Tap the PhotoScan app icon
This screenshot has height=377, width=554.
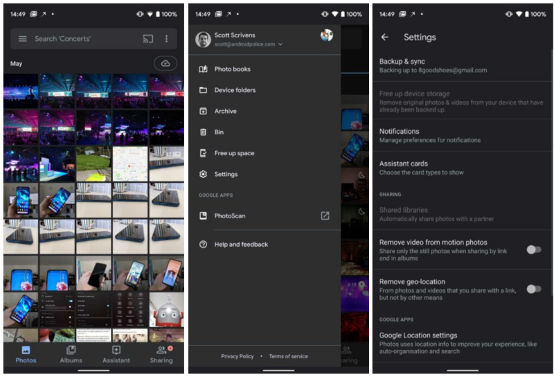click(x=203, y=216)
